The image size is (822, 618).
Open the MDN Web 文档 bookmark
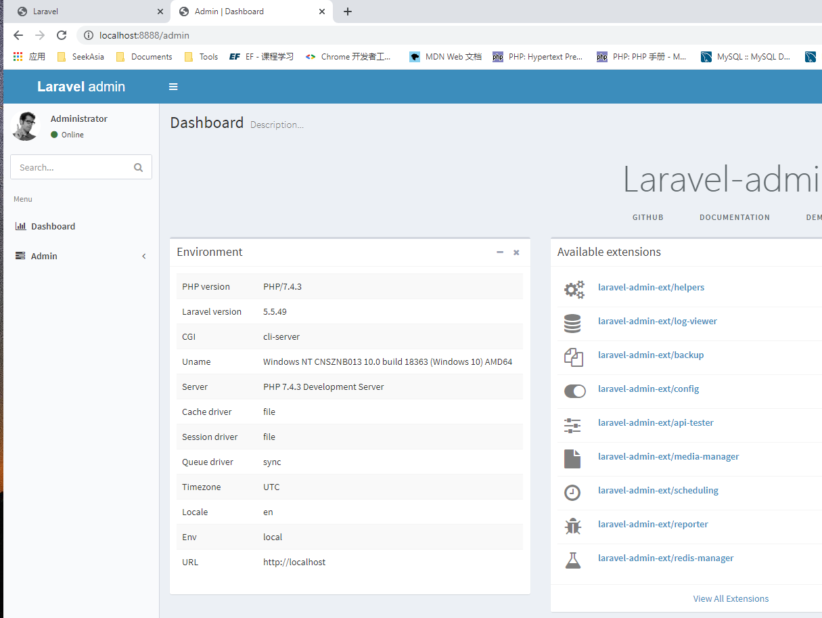click(x=446, y=57)
